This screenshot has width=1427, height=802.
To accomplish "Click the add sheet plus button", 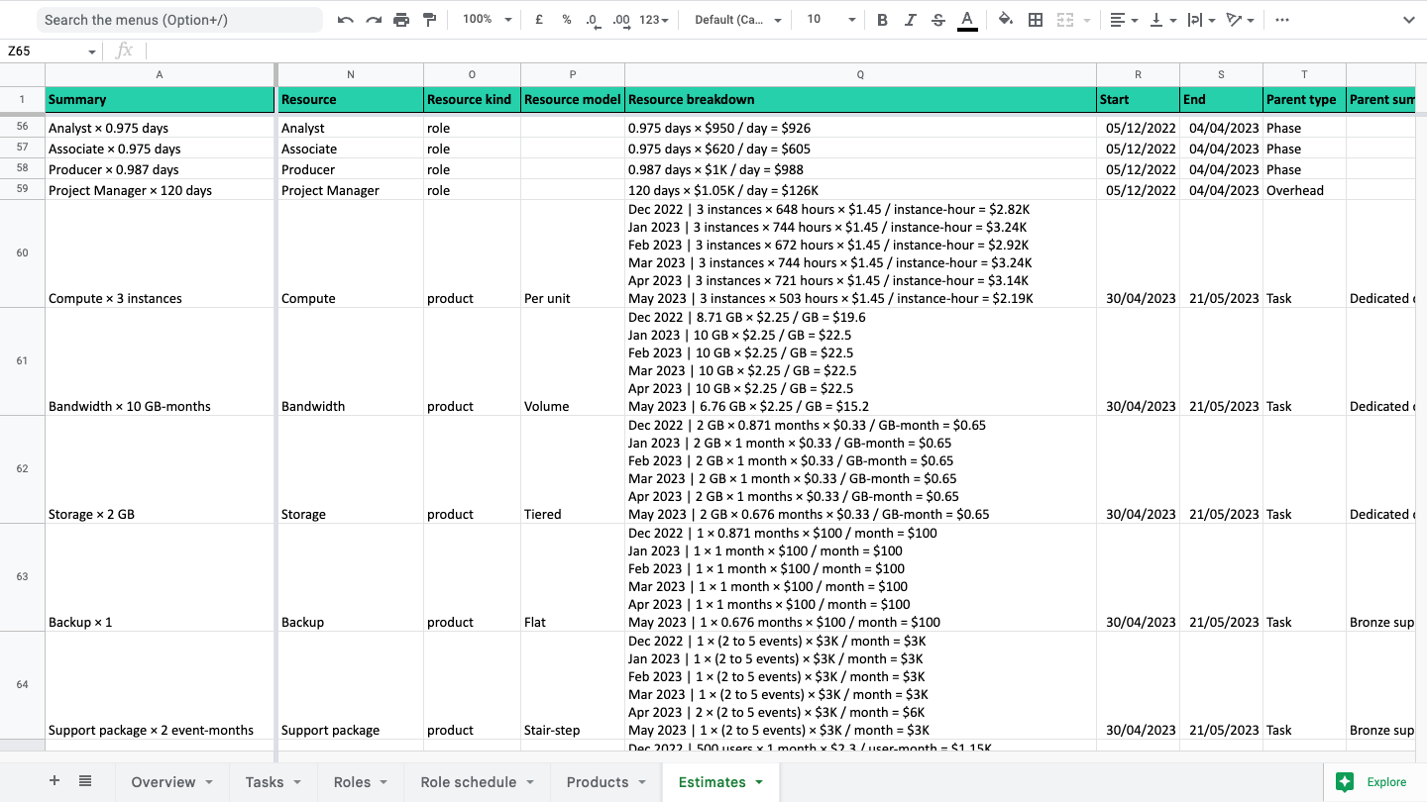I will [55, 781].
